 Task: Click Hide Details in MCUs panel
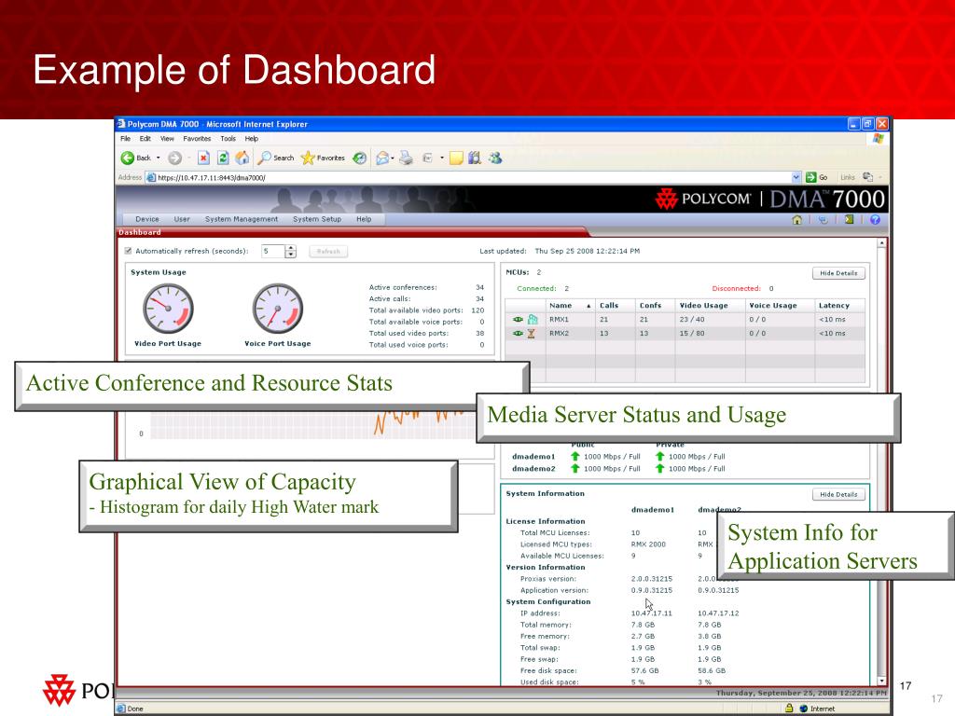[x=838, y=273]
